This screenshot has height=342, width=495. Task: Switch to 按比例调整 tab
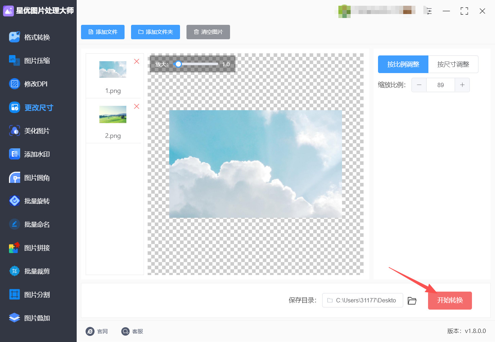tap(403, 64)
